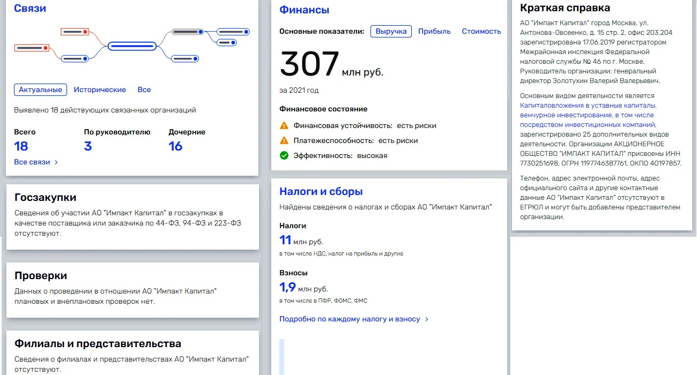Screen dimensions: 697x375
Task: Click the chevron next to Все связи
Action: coord(56,162)
